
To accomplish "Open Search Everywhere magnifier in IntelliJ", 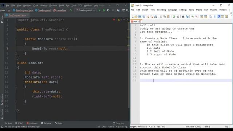I will [127, 11].
